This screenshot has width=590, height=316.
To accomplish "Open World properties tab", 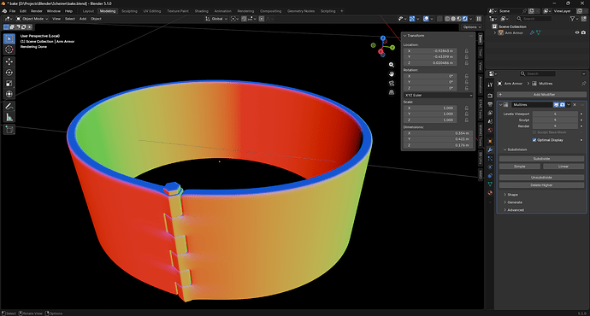I will pos(490,131).
